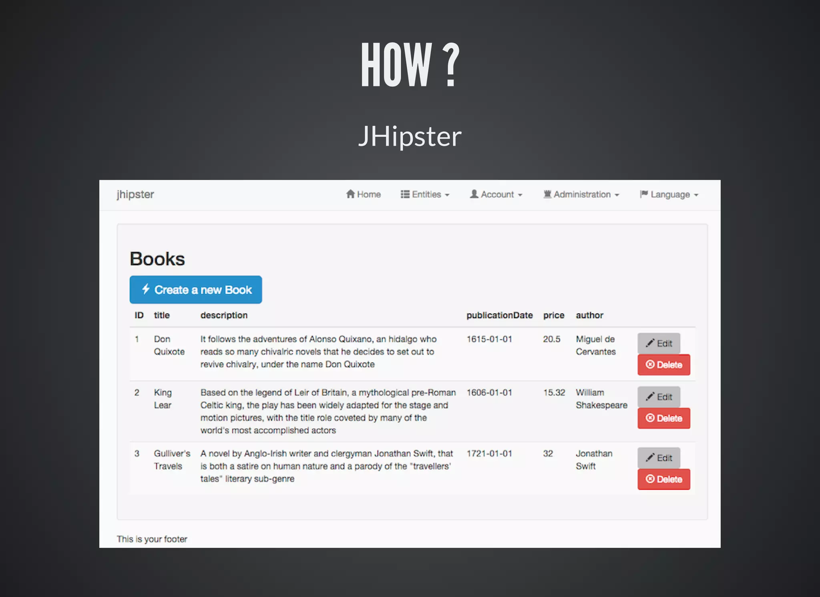The height and width of the screenshot is (597, 820).
Task: Click pencil icon in King Lear row
Action: (x=650, y=397)
